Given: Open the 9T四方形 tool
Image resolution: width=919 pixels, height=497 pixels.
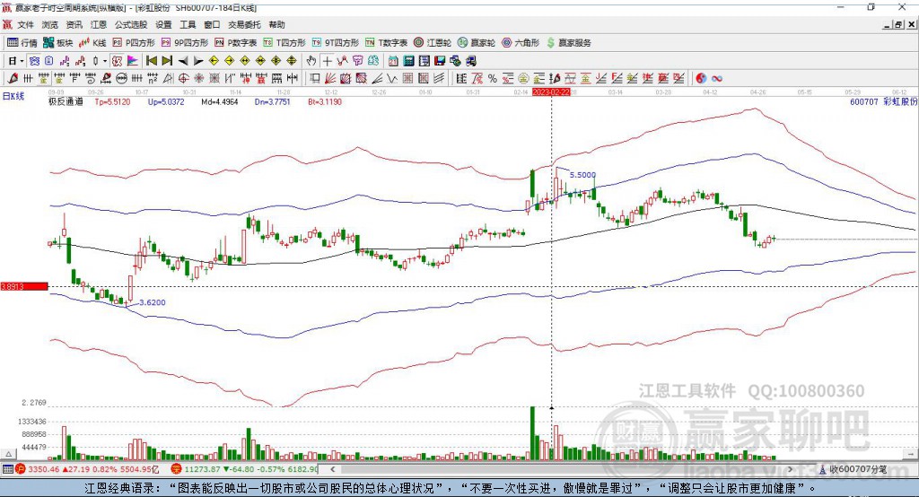Looking at the screenshot, I should pyautogui.click(x=336, y=43).
